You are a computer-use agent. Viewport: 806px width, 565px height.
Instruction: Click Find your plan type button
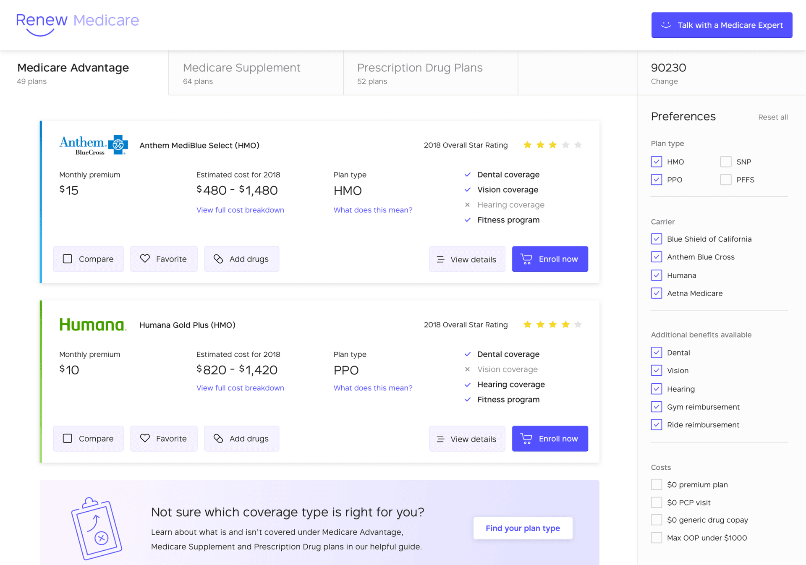tap(523, 528)
